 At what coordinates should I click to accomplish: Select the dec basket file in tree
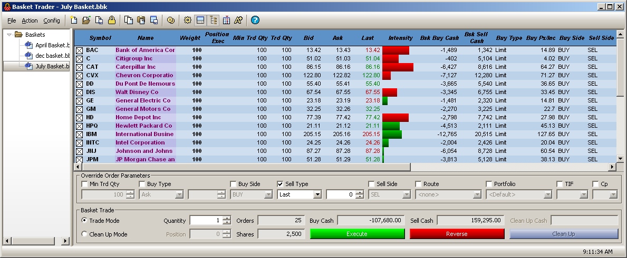(47, 55)
